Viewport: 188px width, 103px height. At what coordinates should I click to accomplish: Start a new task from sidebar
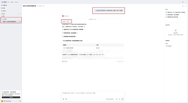tap(4, 5)
